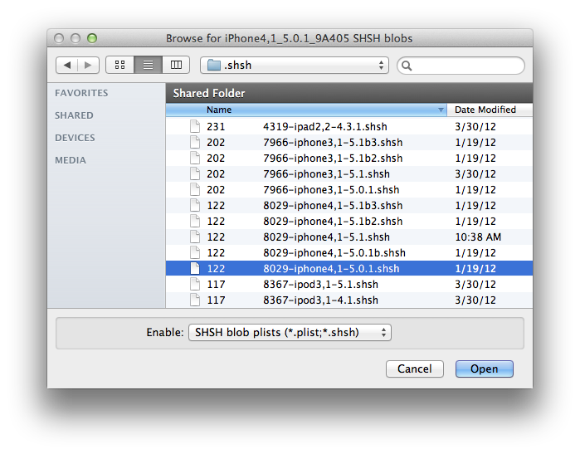Select file 8029-iphone4,1-5.0.1b.shsh
The width and height of the screenshot is (580, 454).
click(x=334, y=253)
